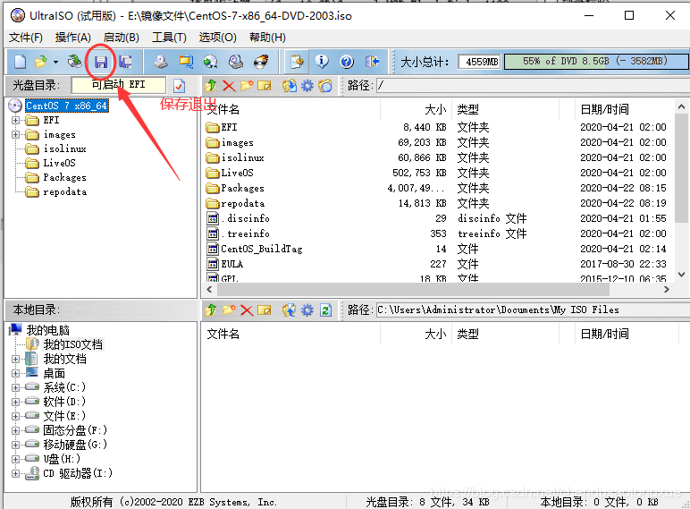This screenshot has height=509, width=690.
Task: Click the disc path field showing /
Action: click(x=533, y=85)
